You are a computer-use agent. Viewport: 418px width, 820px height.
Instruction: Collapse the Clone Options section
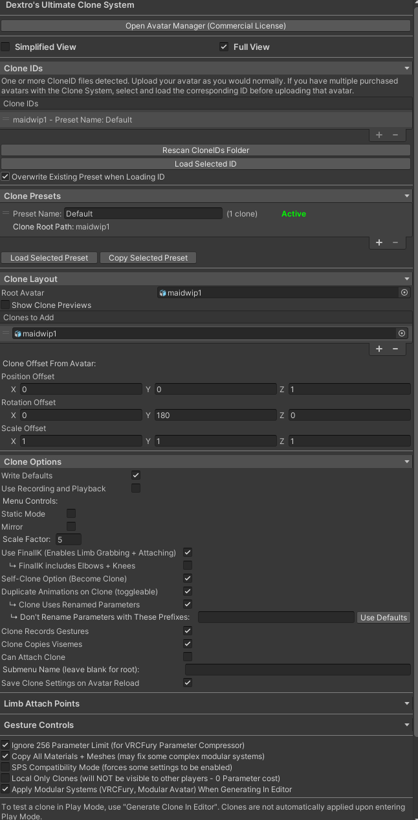pyautogui.click(x=406, y=462)
